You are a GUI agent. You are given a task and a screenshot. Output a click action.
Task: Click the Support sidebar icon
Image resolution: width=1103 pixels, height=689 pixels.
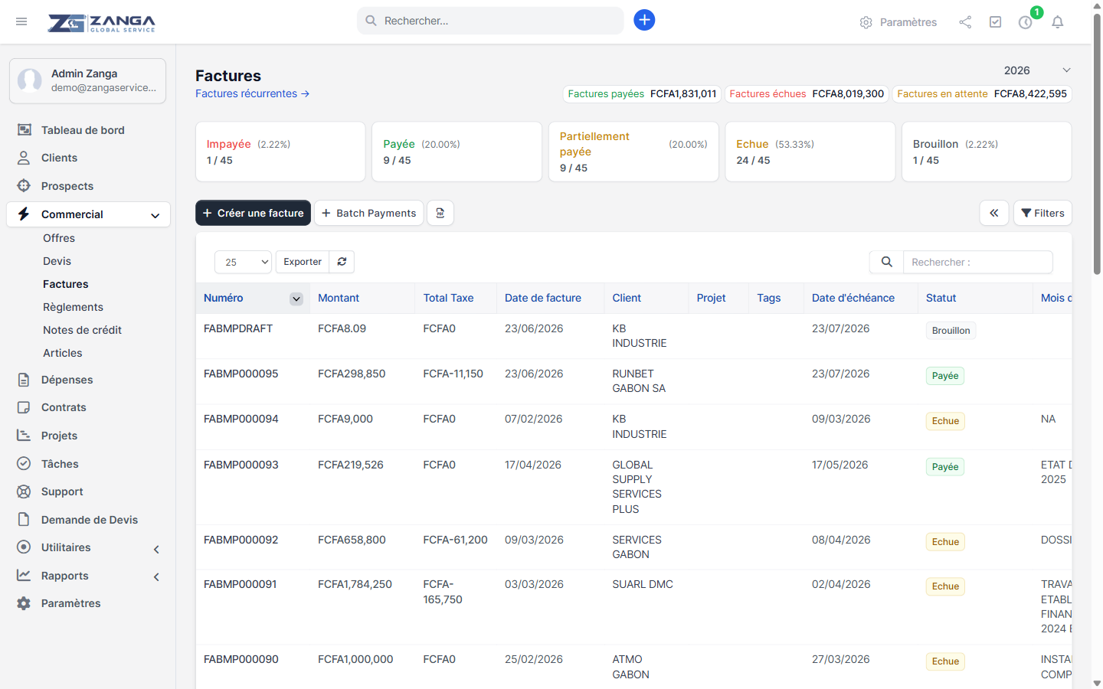click(x=24, y=491)
